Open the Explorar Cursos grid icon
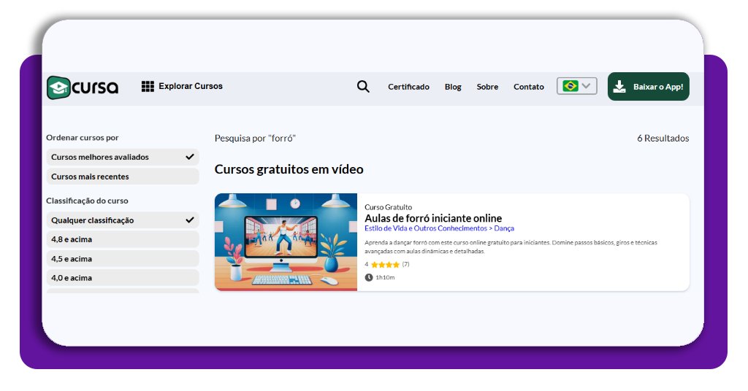The width and height of the screenshot is (748, 391). tap(148, 86)
